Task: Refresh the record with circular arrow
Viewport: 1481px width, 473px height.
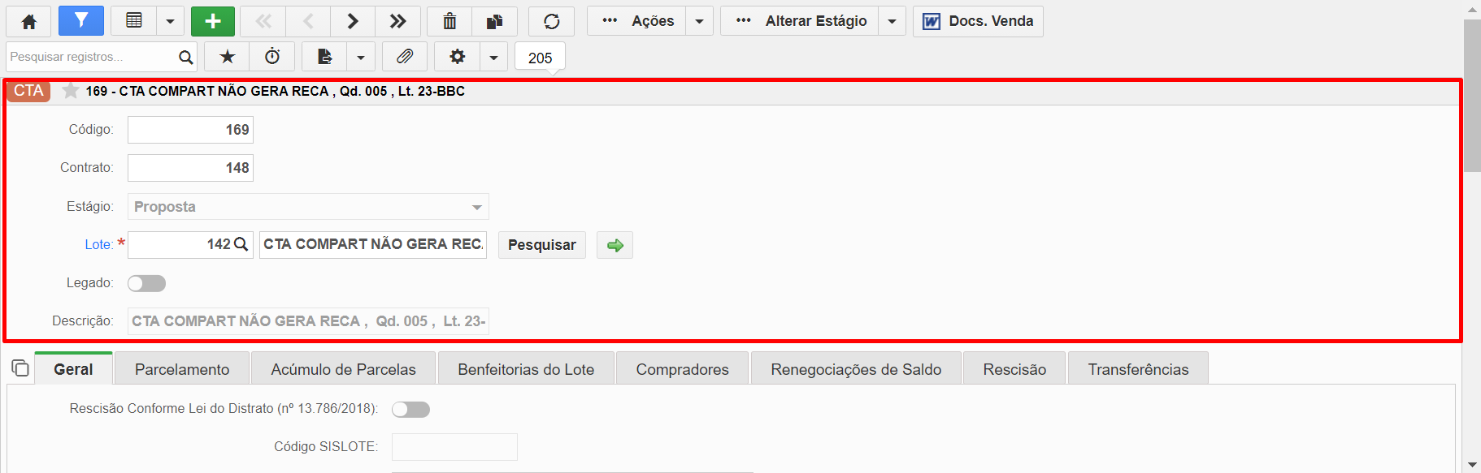Action: 551,21
